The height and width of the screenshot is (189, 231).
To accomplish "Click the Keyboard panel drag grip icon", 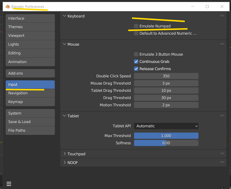I will click(x=222, y=16).
